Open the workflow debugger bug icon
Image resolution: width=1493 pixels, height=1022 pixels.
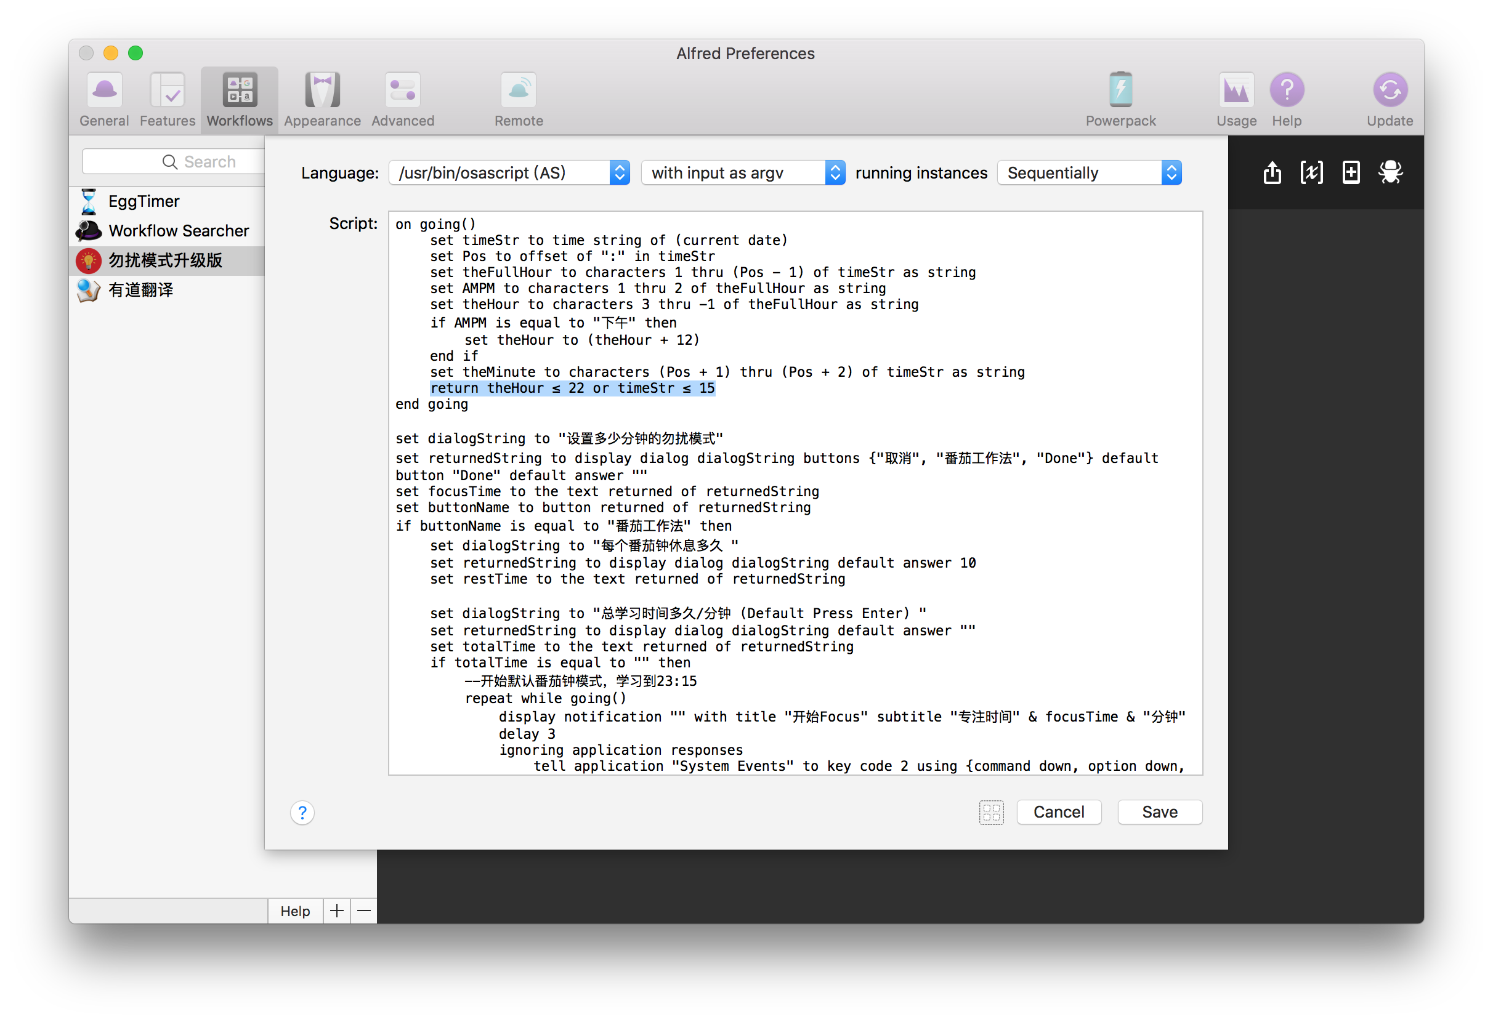click(x=1390, y=172)
